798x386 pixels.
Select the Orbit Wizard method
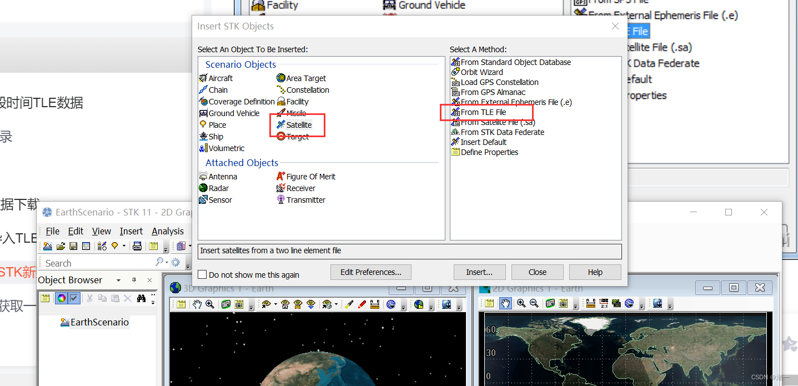pyautogui.click(x=477, y=72)
